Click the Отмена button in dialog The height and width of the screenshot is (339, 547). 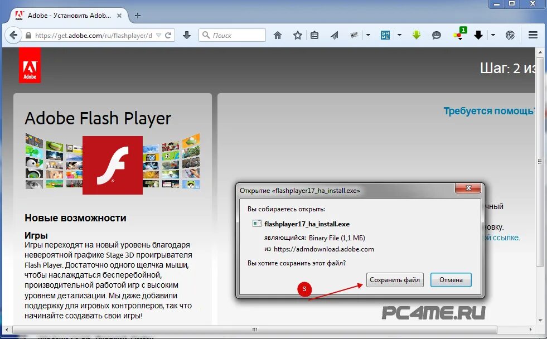coord(451,280)
